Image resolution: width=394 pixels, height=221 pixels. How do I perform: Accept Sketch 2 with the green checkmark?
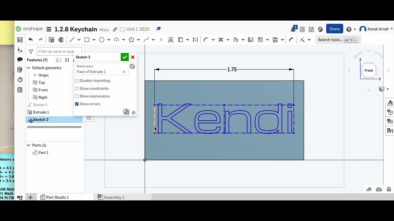pyautogui.click(x=125, y=57)
